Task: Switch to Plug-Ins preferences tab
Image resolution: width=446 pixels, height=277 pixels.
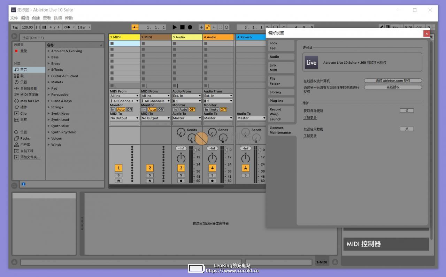Action: pos(281,101)
